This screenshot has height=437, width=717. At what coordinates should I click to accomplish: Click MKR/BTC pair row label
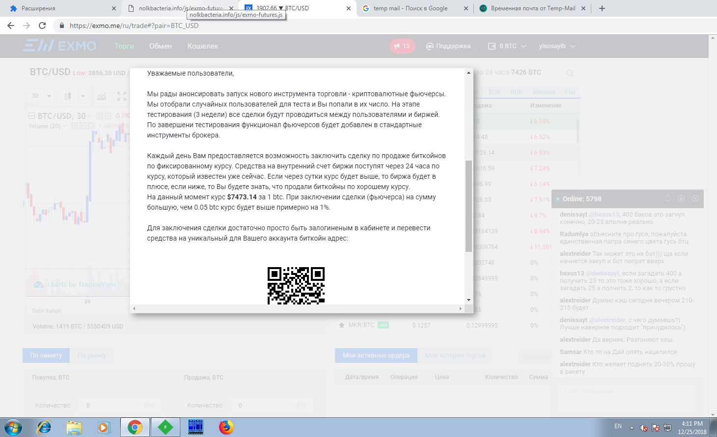(361, 325)
